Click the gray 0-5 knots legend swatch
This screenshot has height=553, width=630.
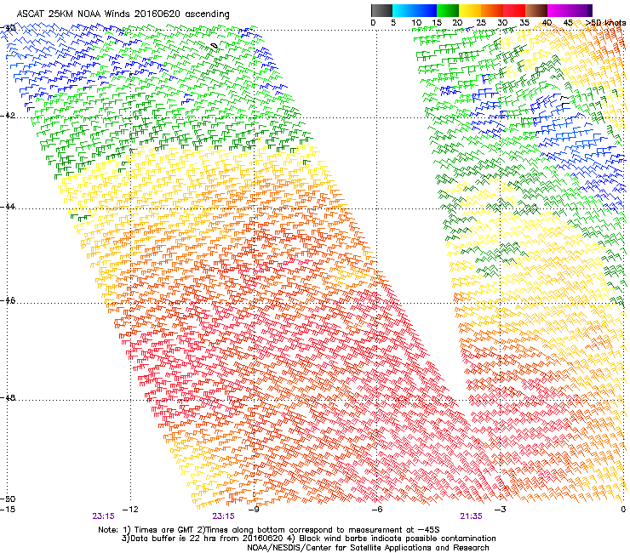[x=381, y=10]
